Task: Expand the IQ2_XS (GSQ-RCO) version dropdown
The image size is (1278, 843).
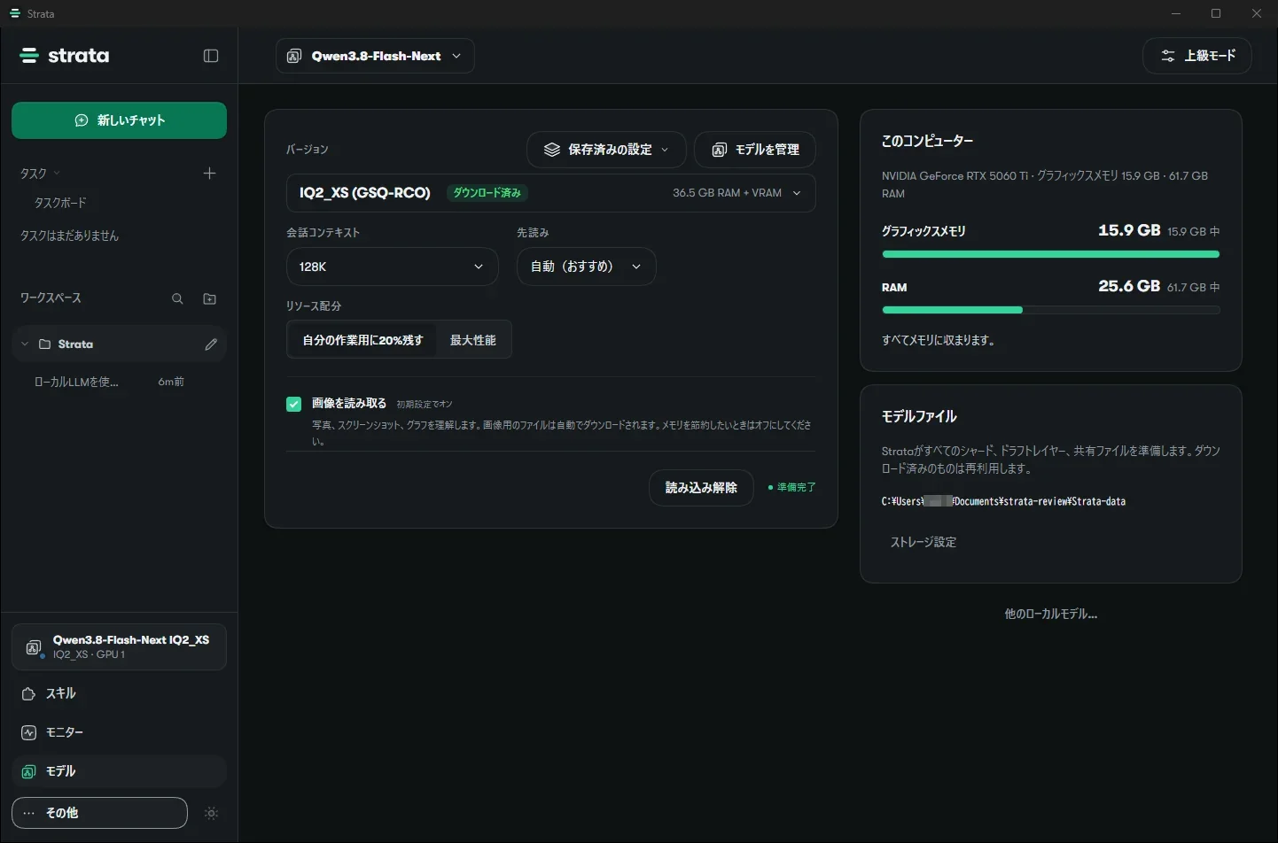Action: point(550,193)
